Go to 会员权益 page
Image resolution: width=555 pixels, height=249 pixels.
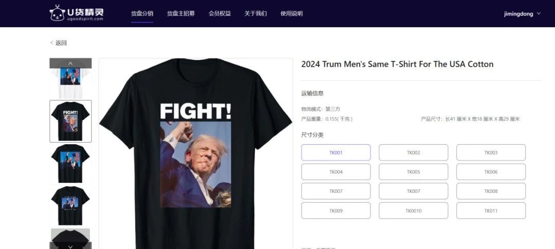pos(219,13)
